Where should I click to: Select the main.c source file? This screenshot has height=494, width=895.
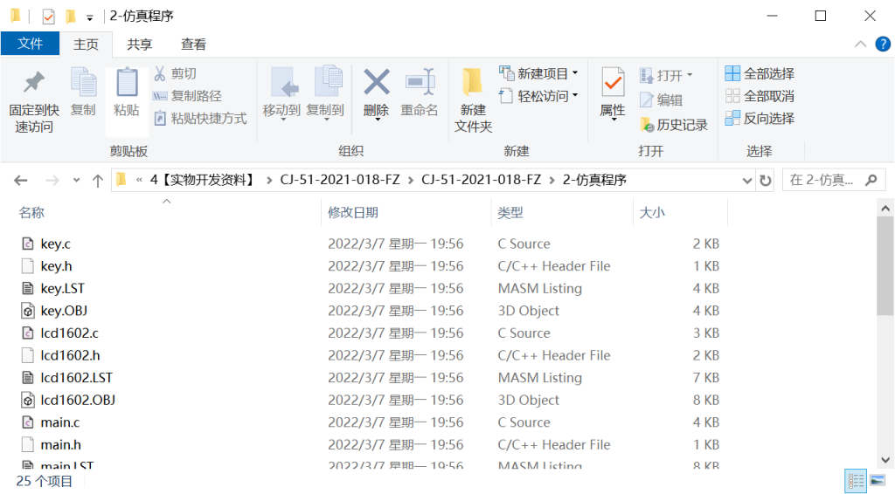coord(60,422)
